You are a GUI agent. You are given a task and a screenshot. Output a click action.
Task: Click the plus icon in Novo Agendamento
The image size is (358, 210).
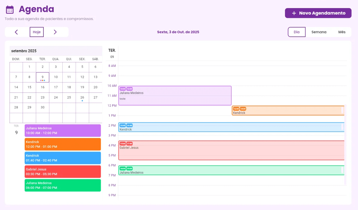(x=294, y=13)
